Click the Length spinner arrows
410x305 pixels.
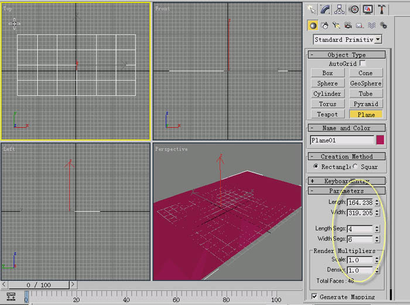[377, 202]
